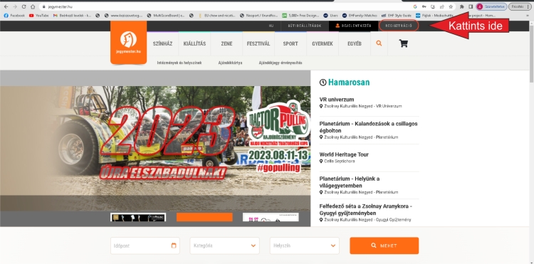Image resolution: width=534 pixels, height=264 pixels.
Task: Open the browser extensions puzzle icon
Action: 462,6
